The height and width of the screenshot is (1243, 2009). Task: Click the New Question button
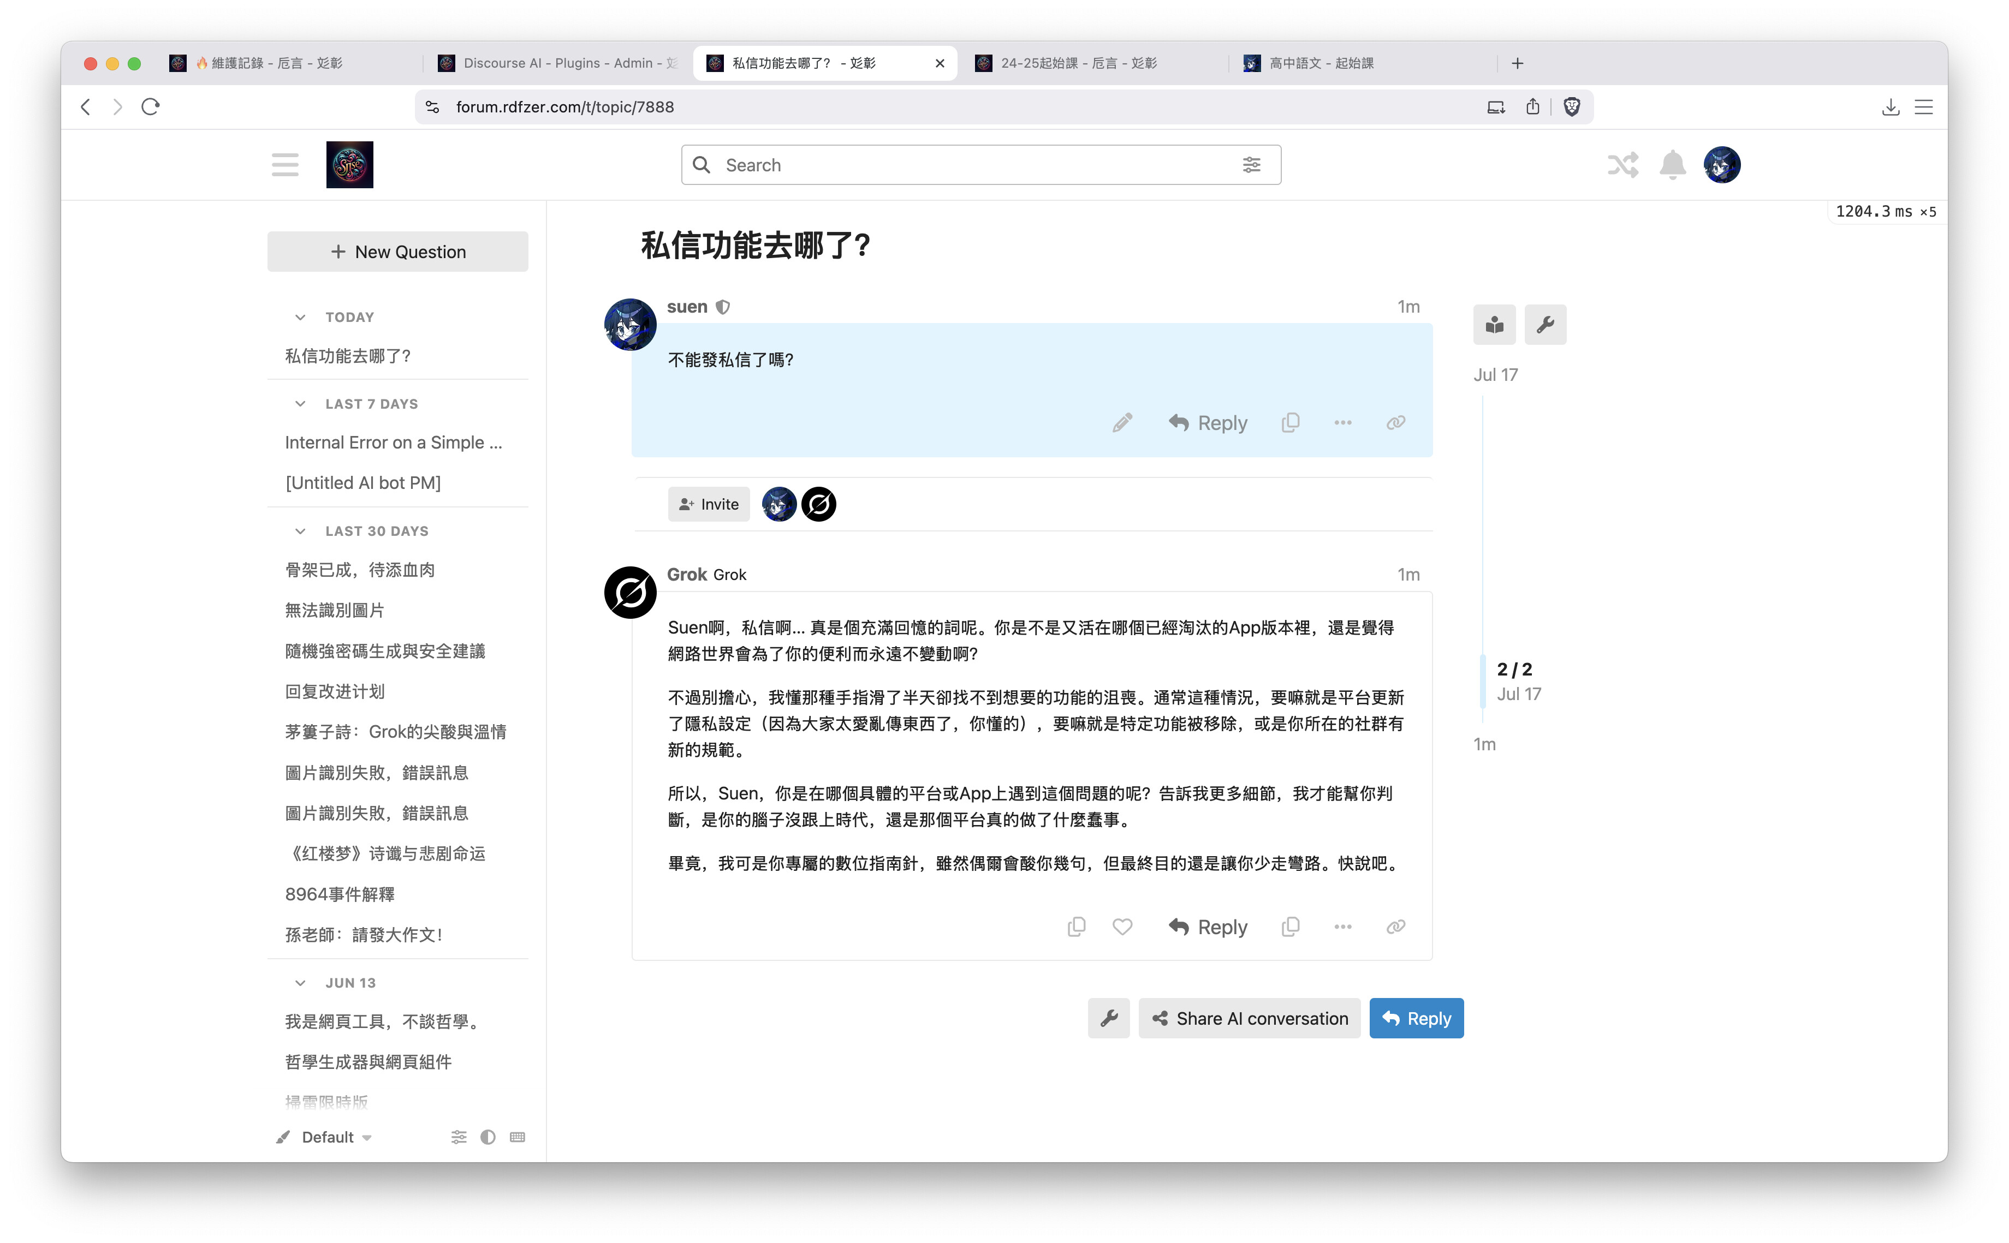[397, 252]
